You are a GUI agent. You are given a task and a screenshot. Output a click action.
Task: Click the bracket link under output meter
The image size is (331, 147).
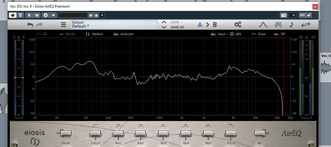[307, 117]
